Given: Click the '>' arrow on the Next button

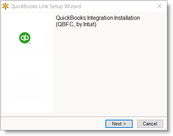Looking at the screenshot, I should [125, 124].
